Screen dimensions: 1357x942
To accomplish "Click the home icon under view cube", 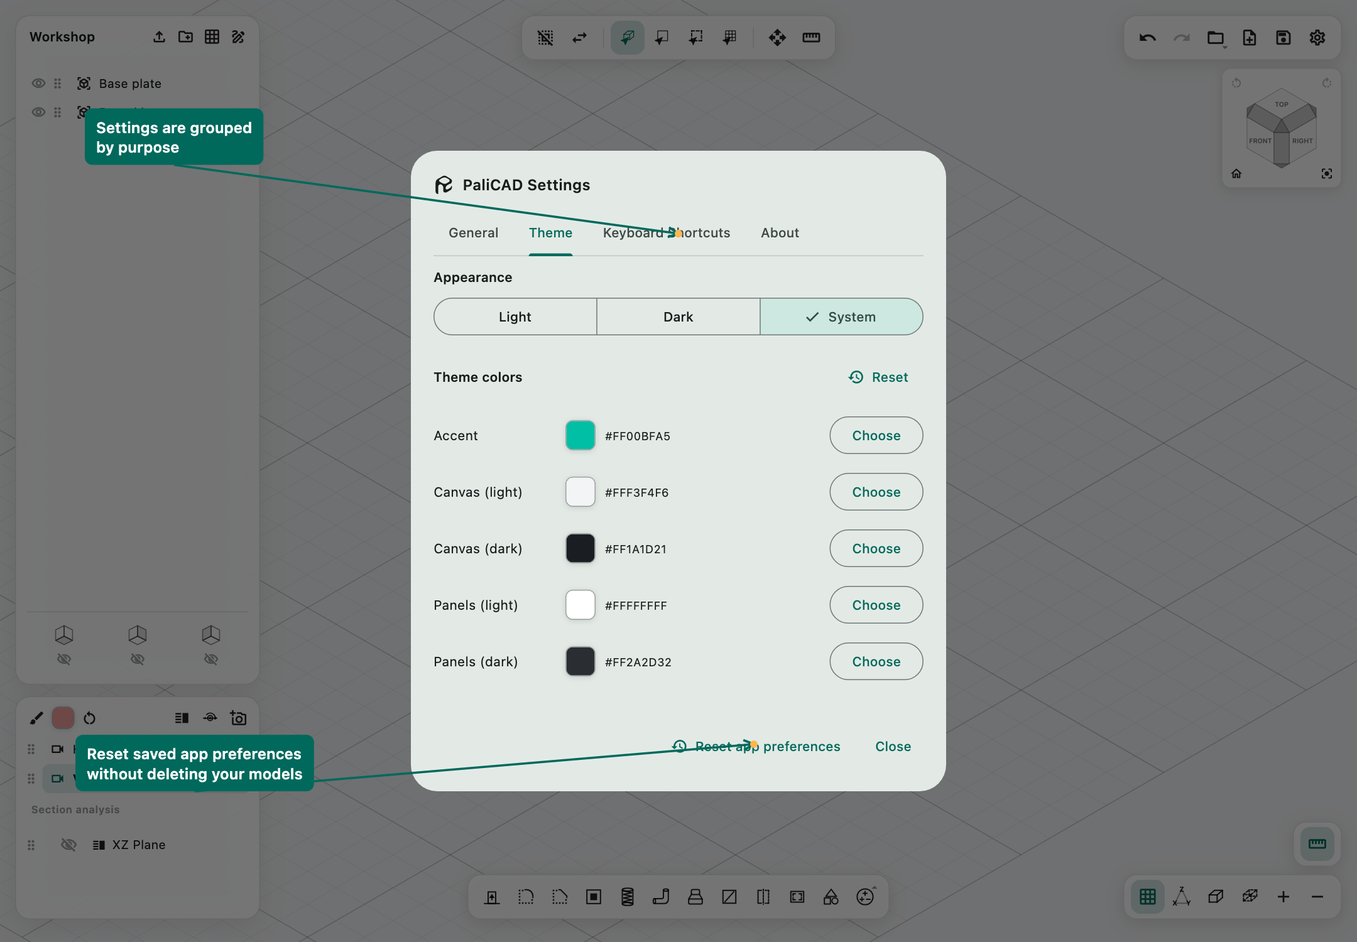I will point(1236,174).
